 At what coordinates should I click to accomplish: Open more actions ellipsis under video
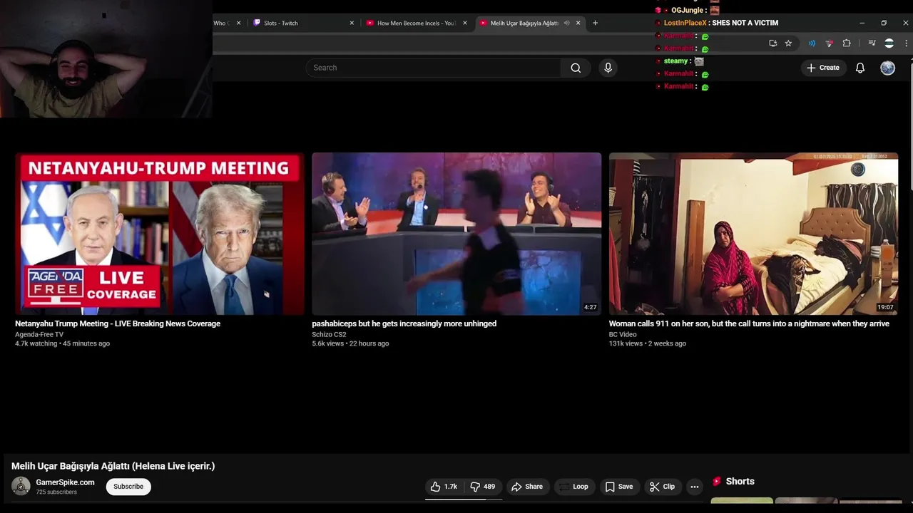coord(694,487)
